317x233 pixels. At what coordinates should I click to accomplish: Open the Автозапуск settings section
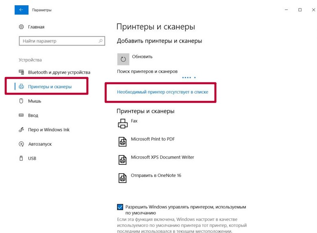(x=40, y=144)
